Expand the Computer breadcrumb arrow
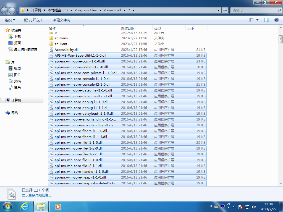The height and width of the screenshot is (212, 283). [x=44, y=10]
